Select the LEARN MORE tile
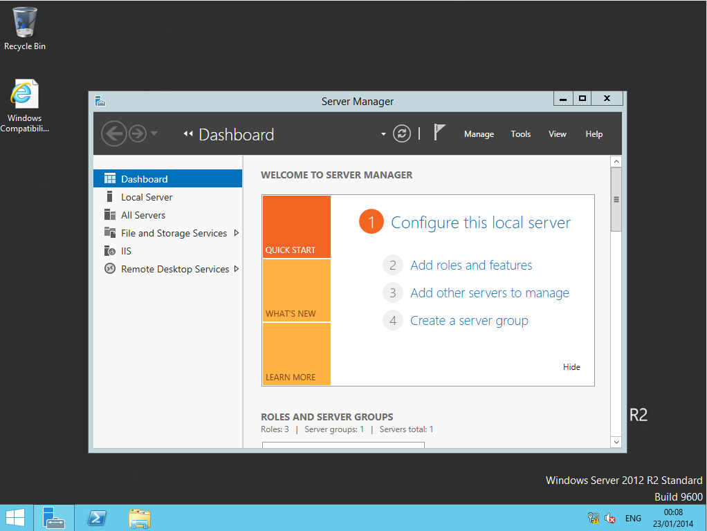The width and height of the screenshot is (707, 531). [x=297, y=354]
